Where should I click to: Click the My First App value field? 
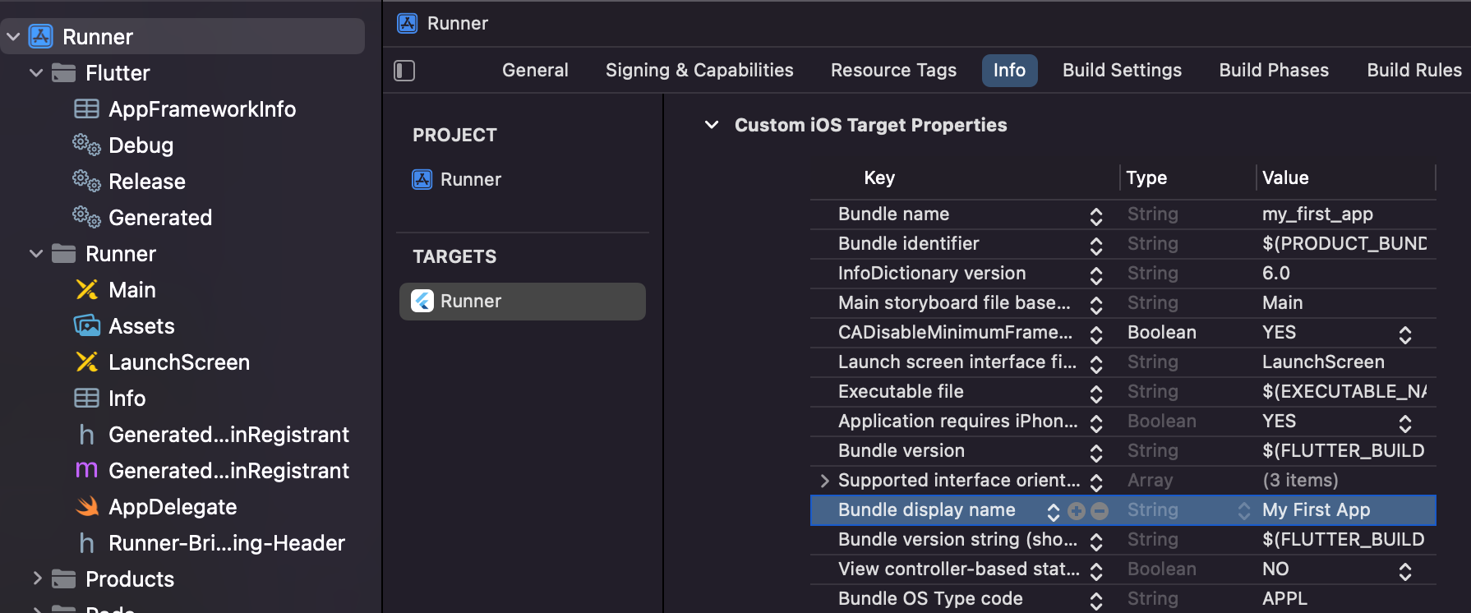click(1316, 510)
